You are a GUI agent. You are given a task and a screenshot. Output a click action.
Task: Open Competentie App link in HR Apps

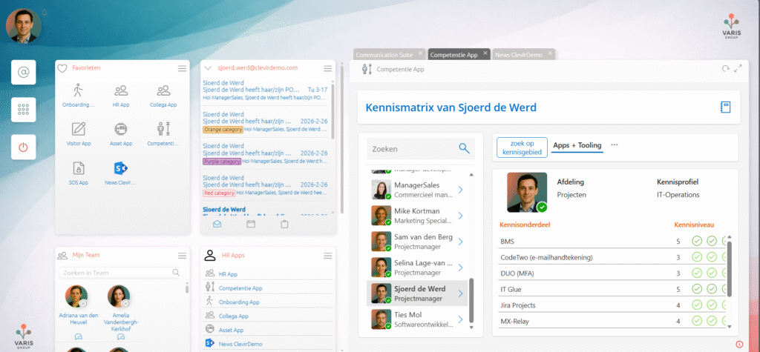coord(238,288)
